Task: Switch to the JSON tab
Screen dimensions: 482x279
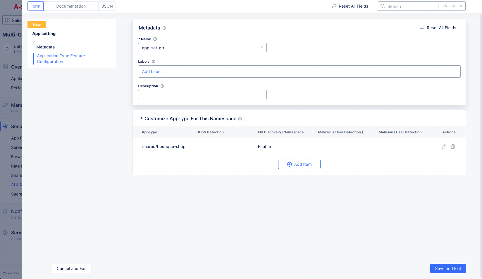Action: click(x=107, y=6)
